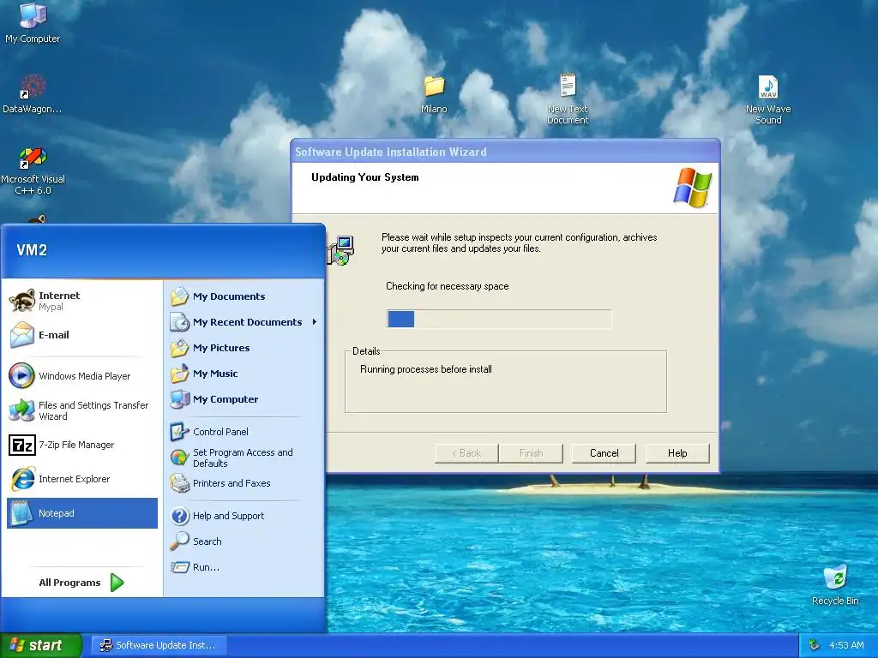Open Printers and Faxes

pyautogui.click(x=244, y=483)
